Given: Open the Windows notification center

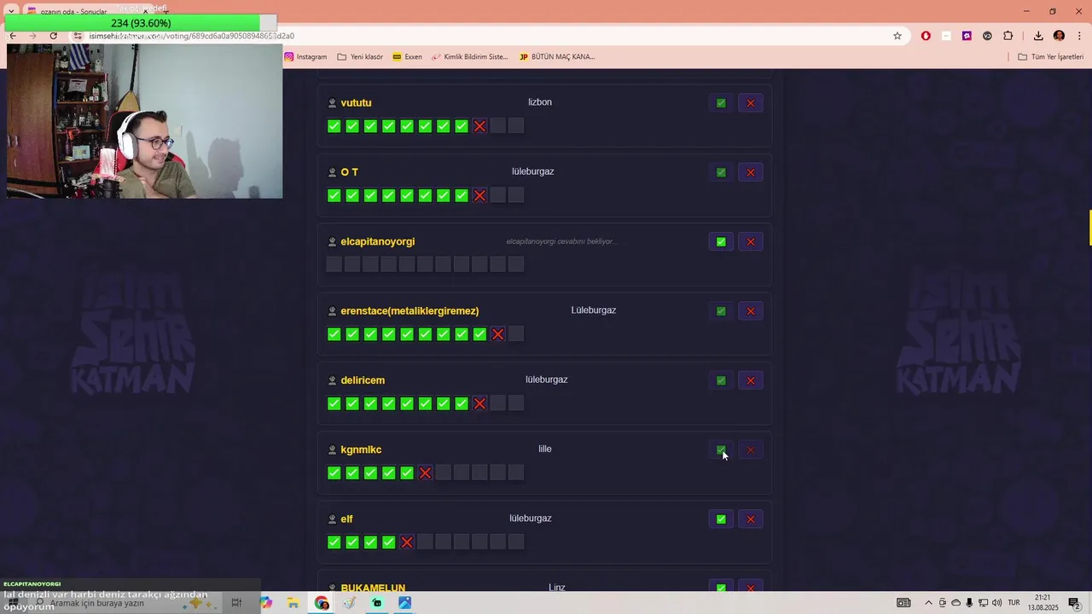Looking at the screenshot, I should coord(1075,603).
